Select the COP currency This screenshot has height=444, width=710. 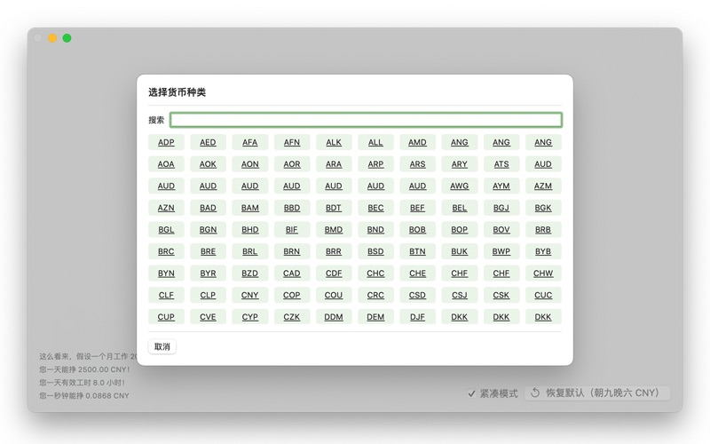[292, 295]
